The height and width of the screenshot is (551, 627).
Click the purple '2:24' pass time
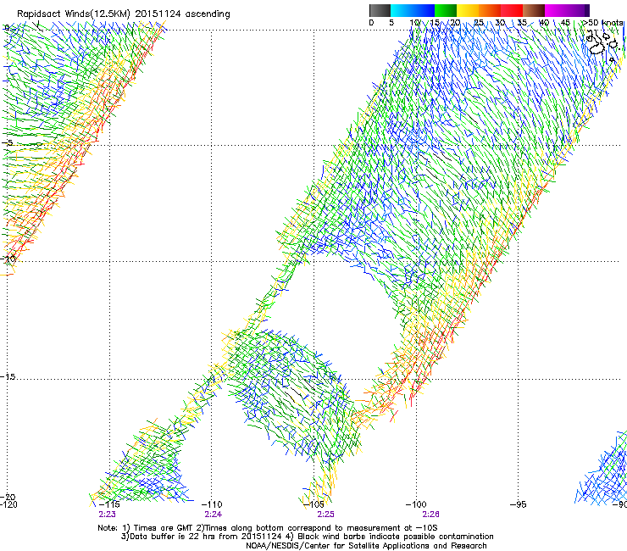214,515
